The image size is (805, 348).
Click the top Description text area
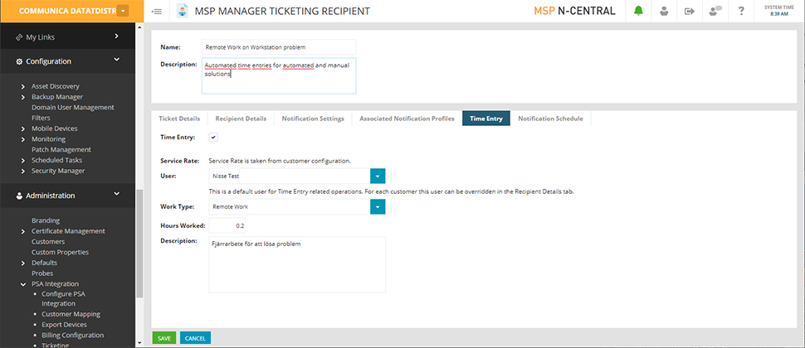(279, 76)
